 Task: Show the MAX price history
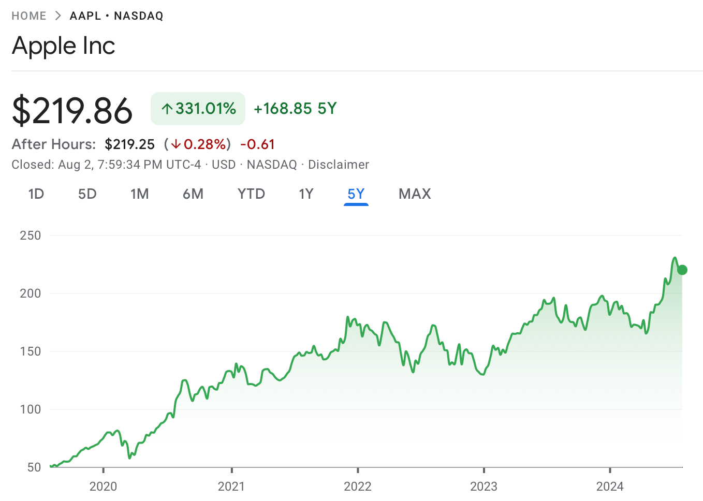(415, 194)
